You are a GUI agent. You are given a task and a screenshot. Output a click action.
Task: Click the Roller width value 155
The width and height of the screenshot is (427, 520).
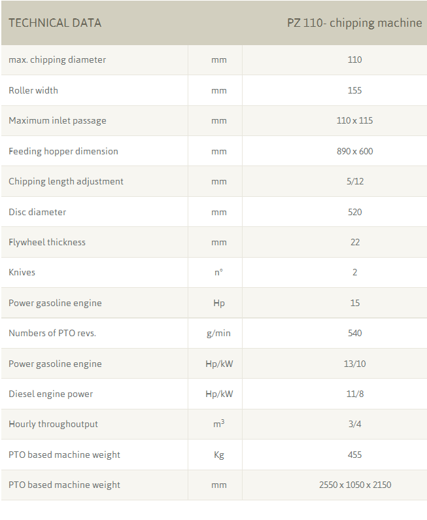point(354,90)
